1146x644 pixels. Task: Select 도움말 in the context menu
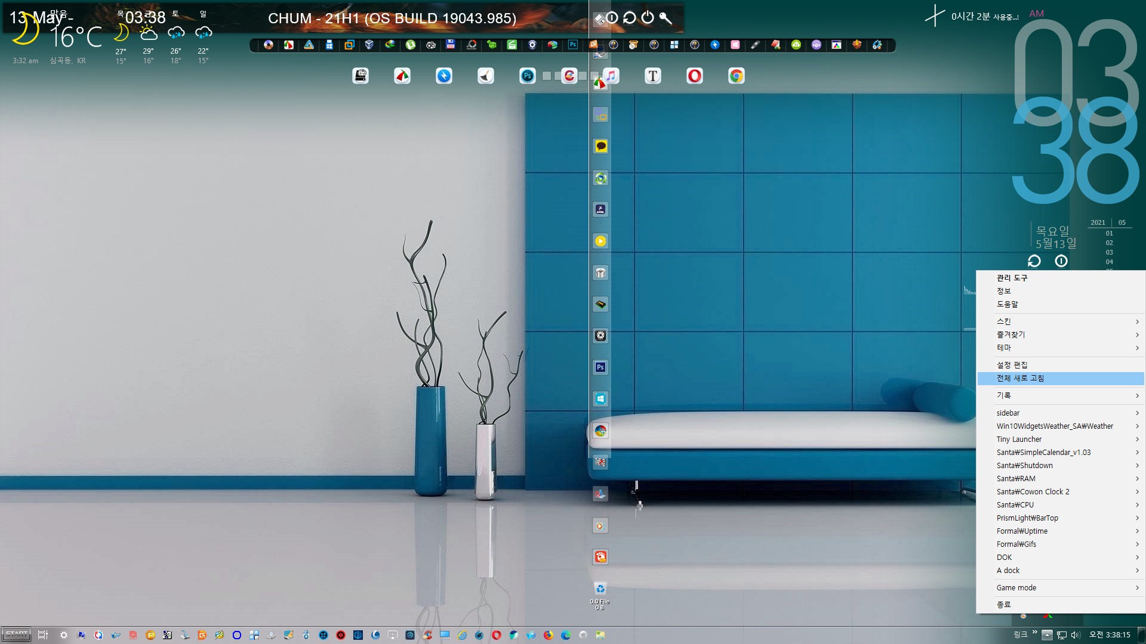(x=1061, y=304)
